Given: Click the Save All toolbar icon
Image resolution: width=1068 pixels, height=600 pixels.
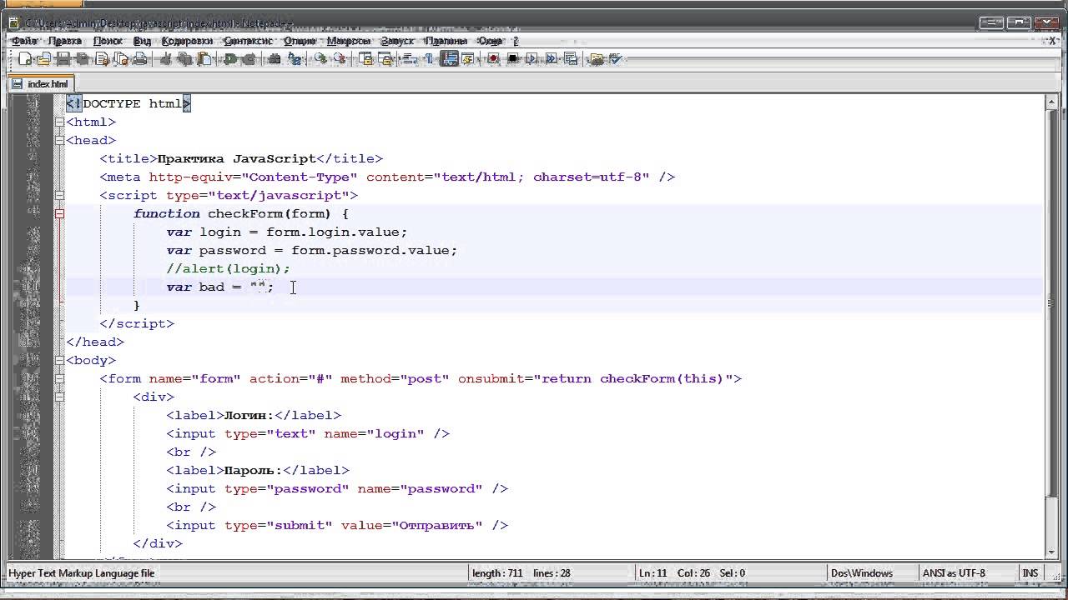Looking at the screenshot, I should click(x=83, y=59).
